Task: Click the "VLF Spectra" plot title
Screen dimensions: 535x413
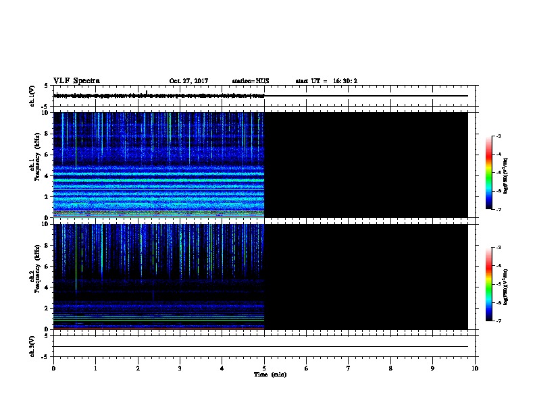Action: (76, 81)
